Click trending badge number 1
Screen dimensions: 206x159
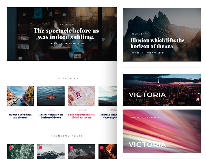pyautogui.click(x=10, y=148)
